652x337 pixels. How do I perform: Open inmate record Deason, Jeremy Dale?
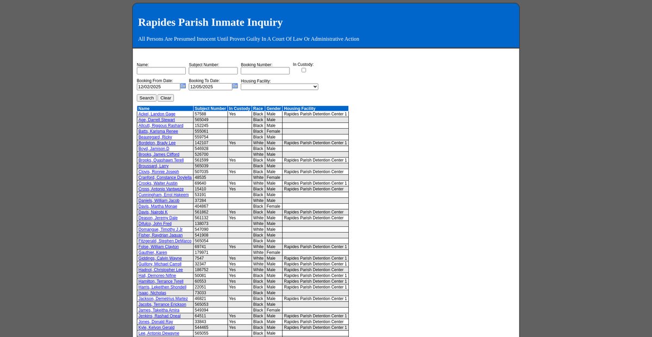[x=158, y=218]
